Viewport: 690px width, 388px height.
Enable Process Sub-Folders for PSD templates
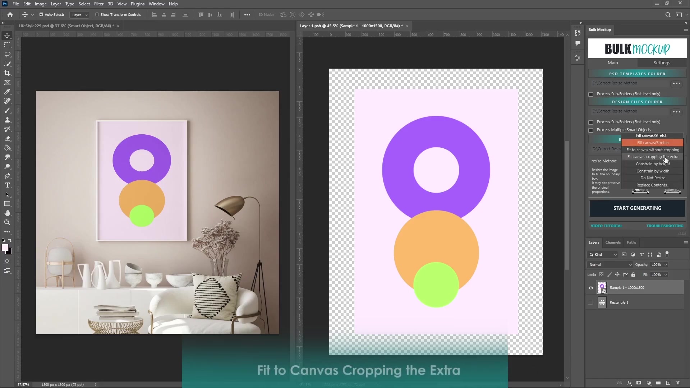pos(591,94)
